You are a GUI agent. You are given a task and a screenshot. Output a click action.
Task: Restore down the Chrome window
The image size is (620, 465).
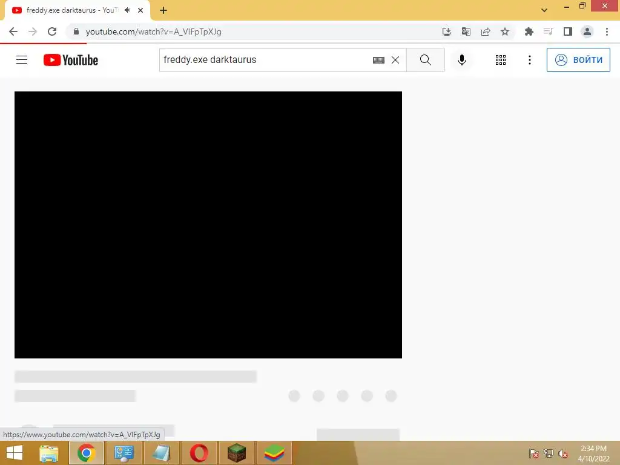pos(582,6)
